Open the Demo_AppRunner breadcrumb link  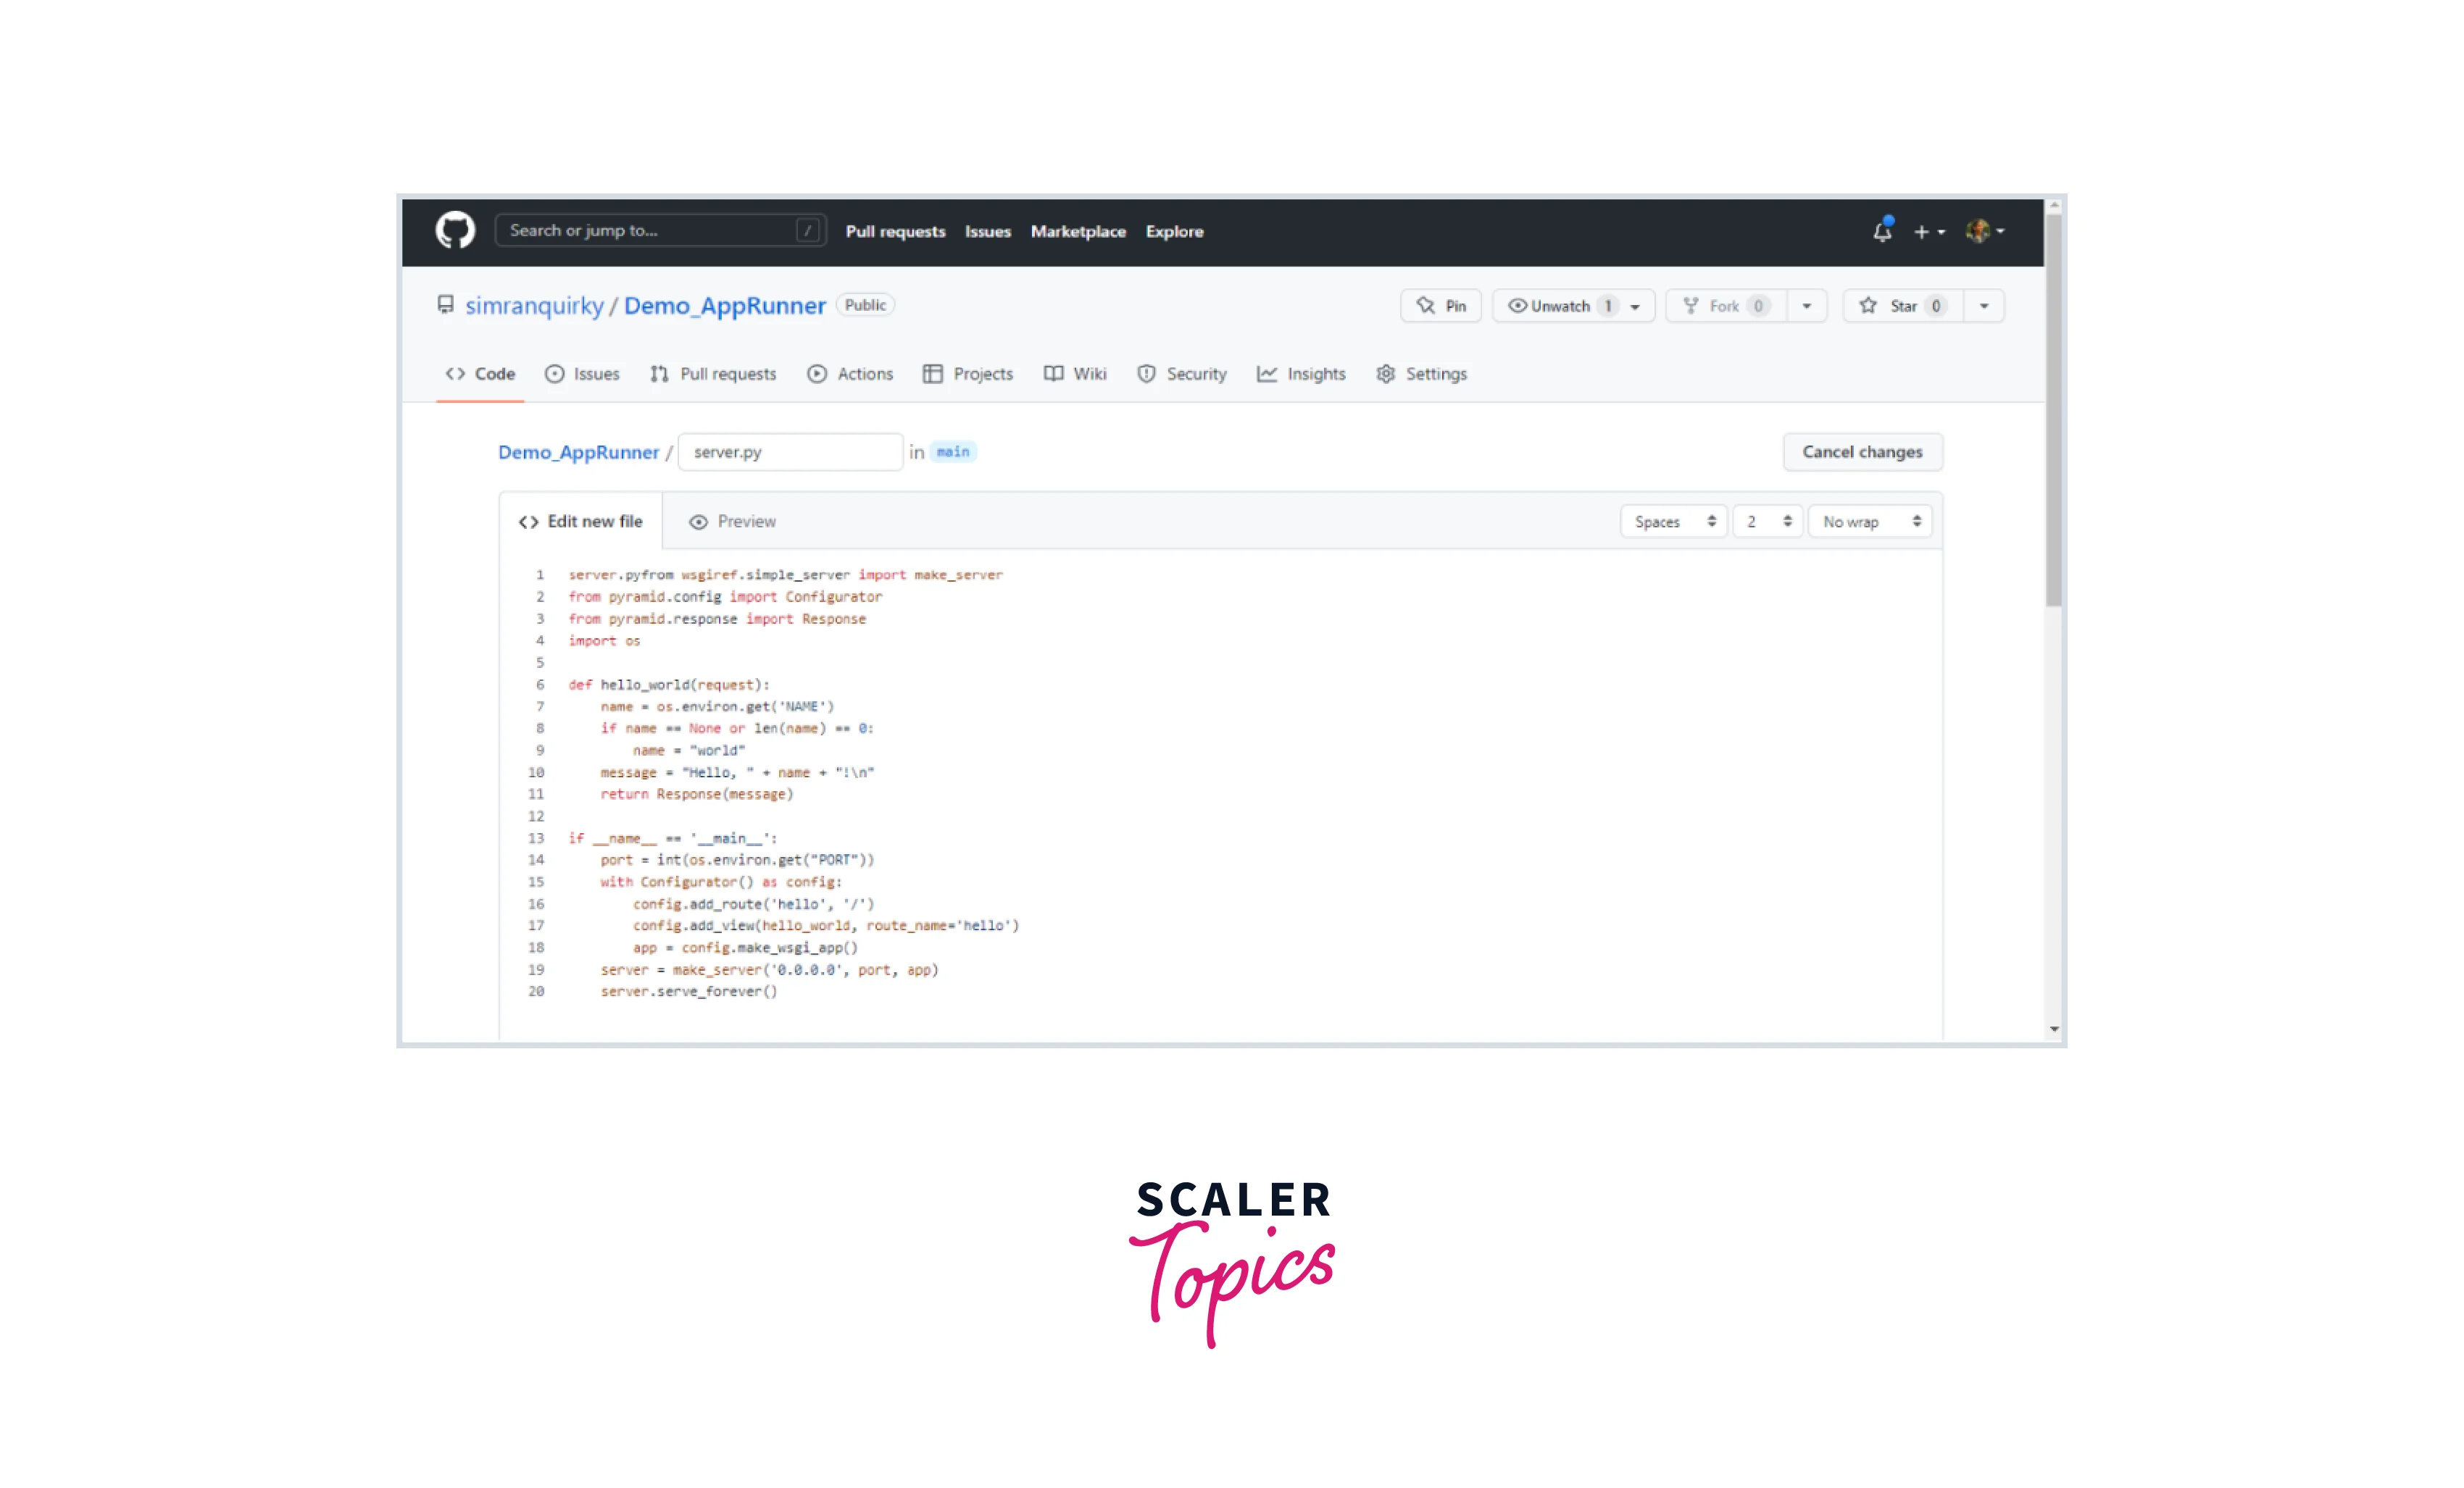click(578, 452)
